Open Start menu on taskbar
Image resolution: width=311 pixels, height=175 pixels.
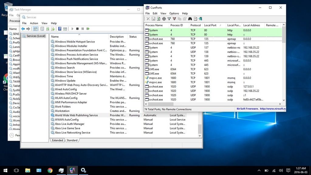(5, 170)
